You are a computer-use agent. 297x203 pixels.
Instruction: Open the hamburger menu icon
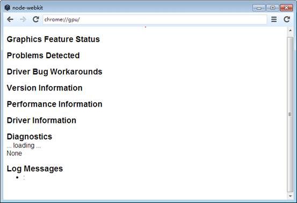click(x=274, y=19)
